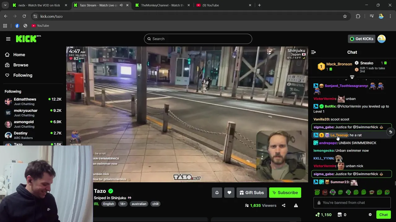Click the reply arrow on Le_Teacup's message

[x=390, y=132]
